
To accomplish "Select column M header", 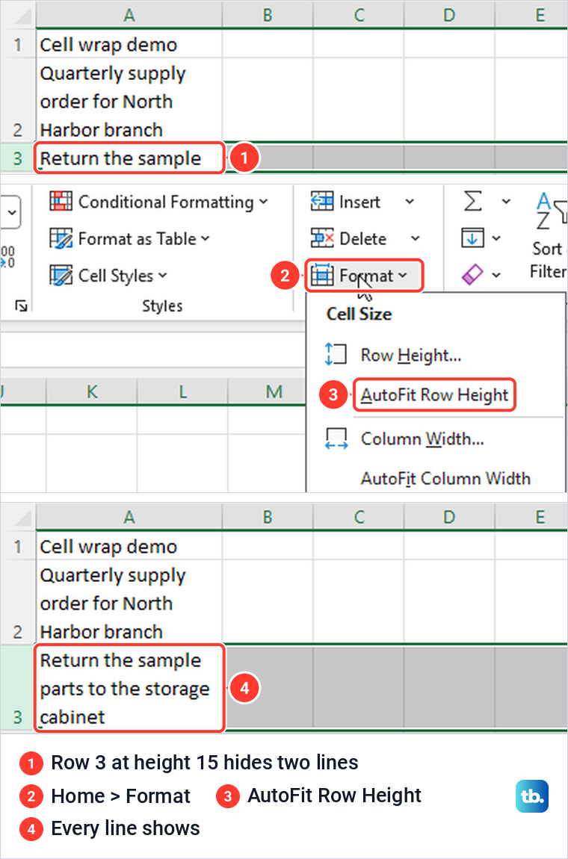I will click(267, 391).
